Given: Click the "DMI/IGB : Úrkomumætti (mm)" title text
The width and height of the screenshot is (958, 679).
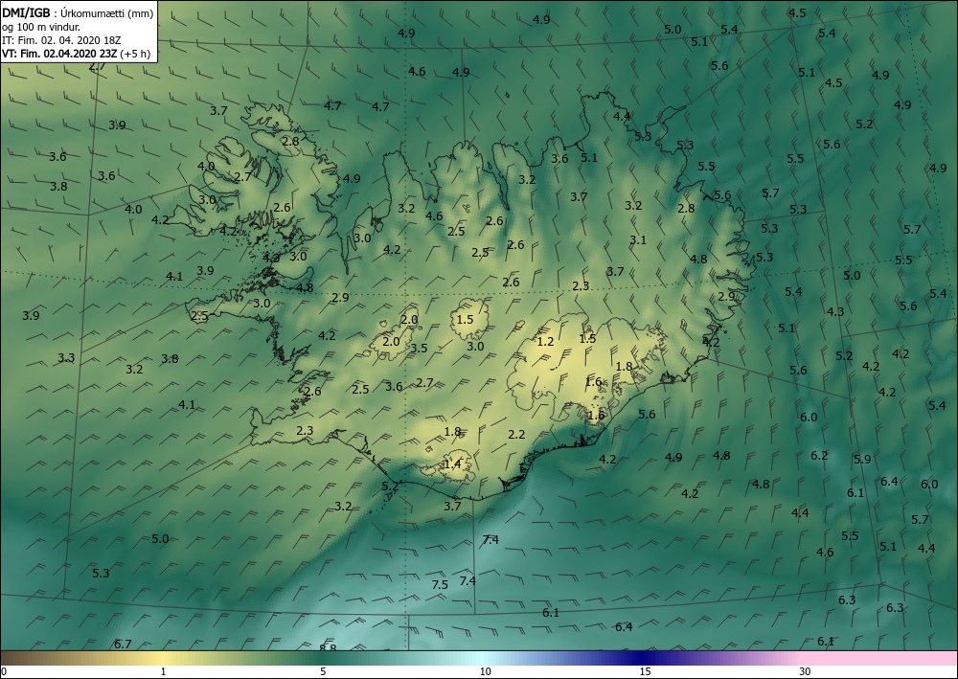Looking at the screenshot, I should click(78, 13).
